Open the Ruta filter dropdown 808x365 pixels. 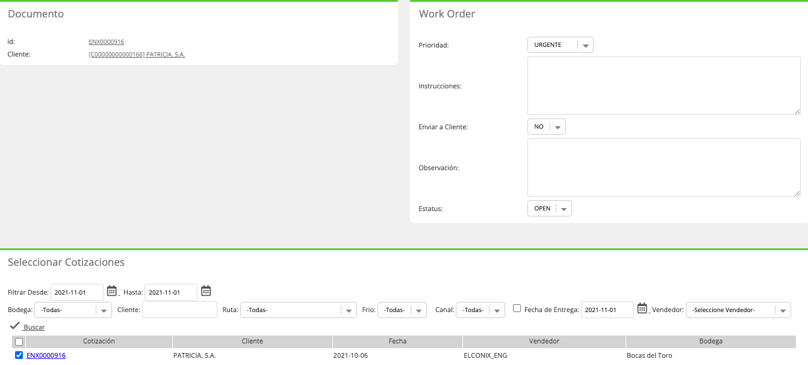coord(299,310)
